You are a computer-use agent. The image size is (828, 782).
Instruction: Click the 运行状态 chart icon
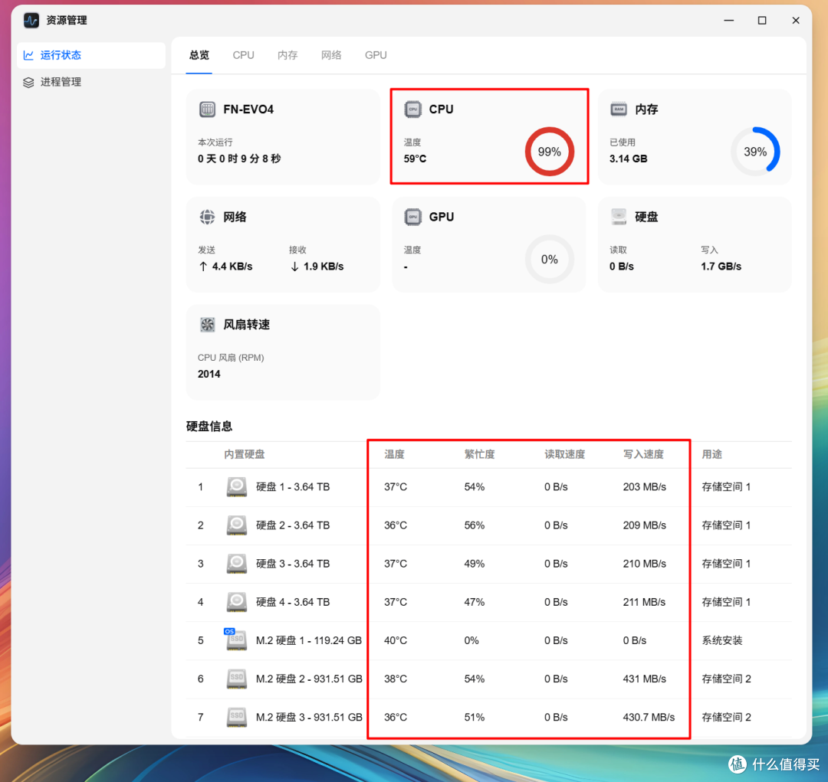pos(28,55)
